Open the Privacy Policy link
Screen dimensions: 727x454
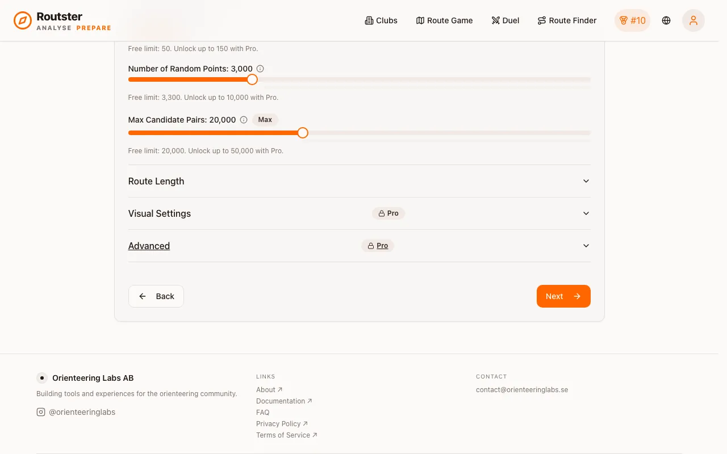click(x=282, y=424)
